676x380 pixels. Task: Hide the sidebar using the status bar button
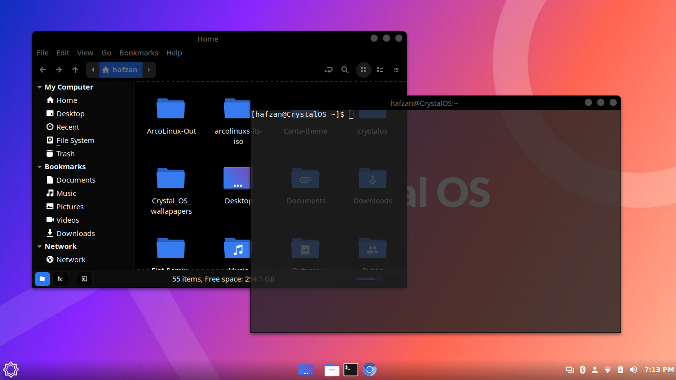(84, 279)
